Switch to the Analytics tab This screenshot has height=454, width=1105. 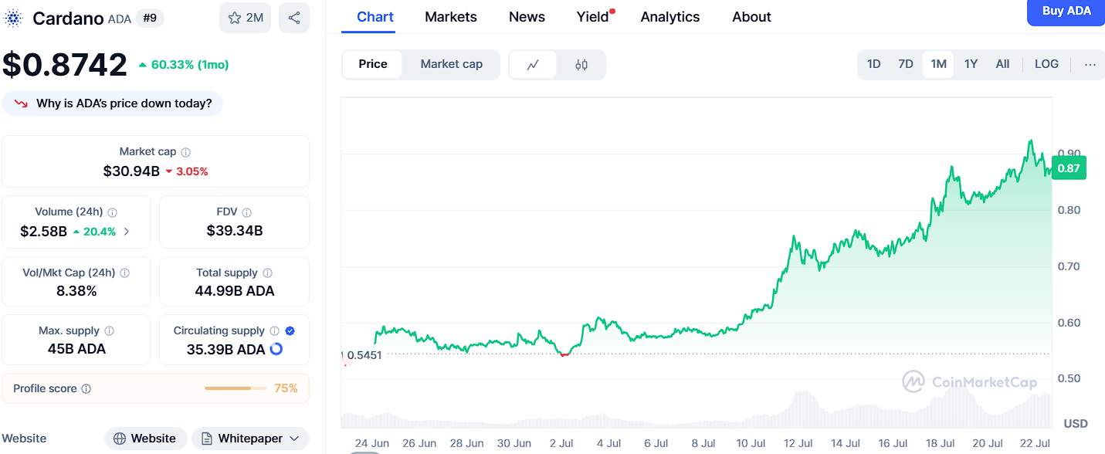669,17
